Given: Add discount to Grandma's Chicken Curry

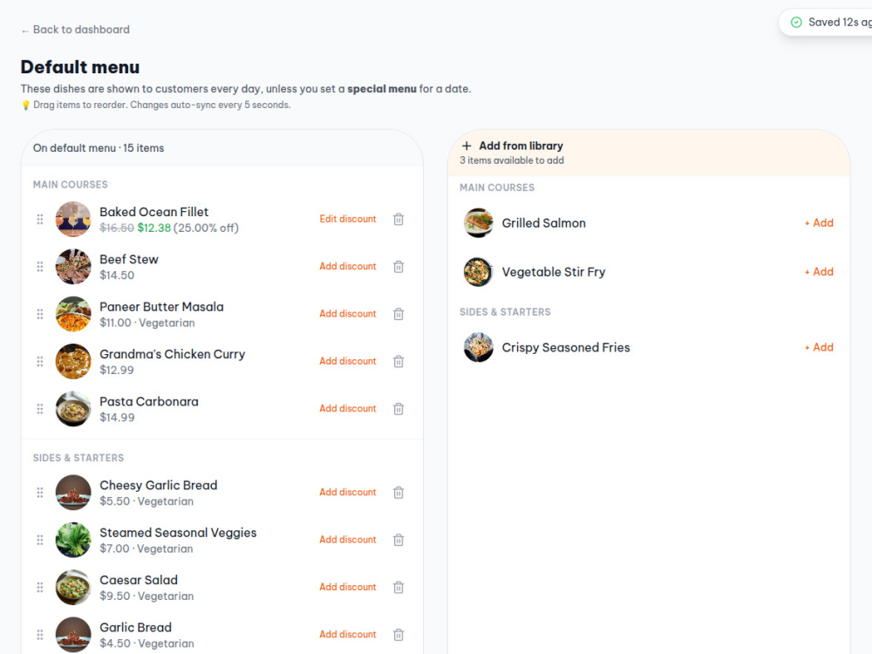Looking at the screenshot, I should [348, 361].
